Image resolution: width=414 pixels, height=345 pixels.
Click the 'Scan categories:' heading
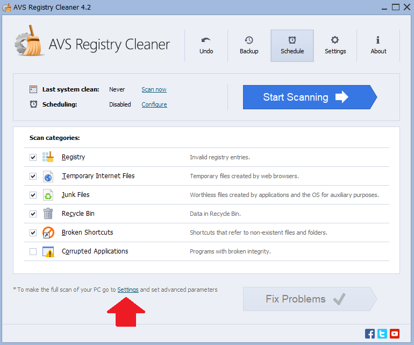coord(54,138)
